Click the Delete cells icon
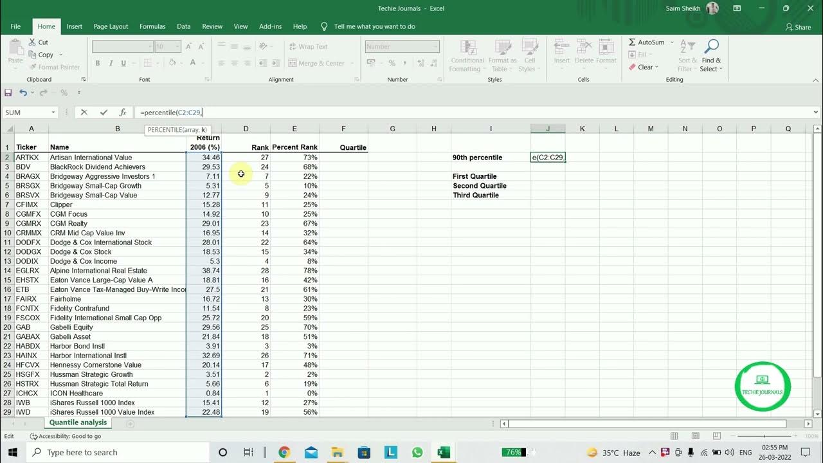The image size is (823, 463). coord(584,47)
